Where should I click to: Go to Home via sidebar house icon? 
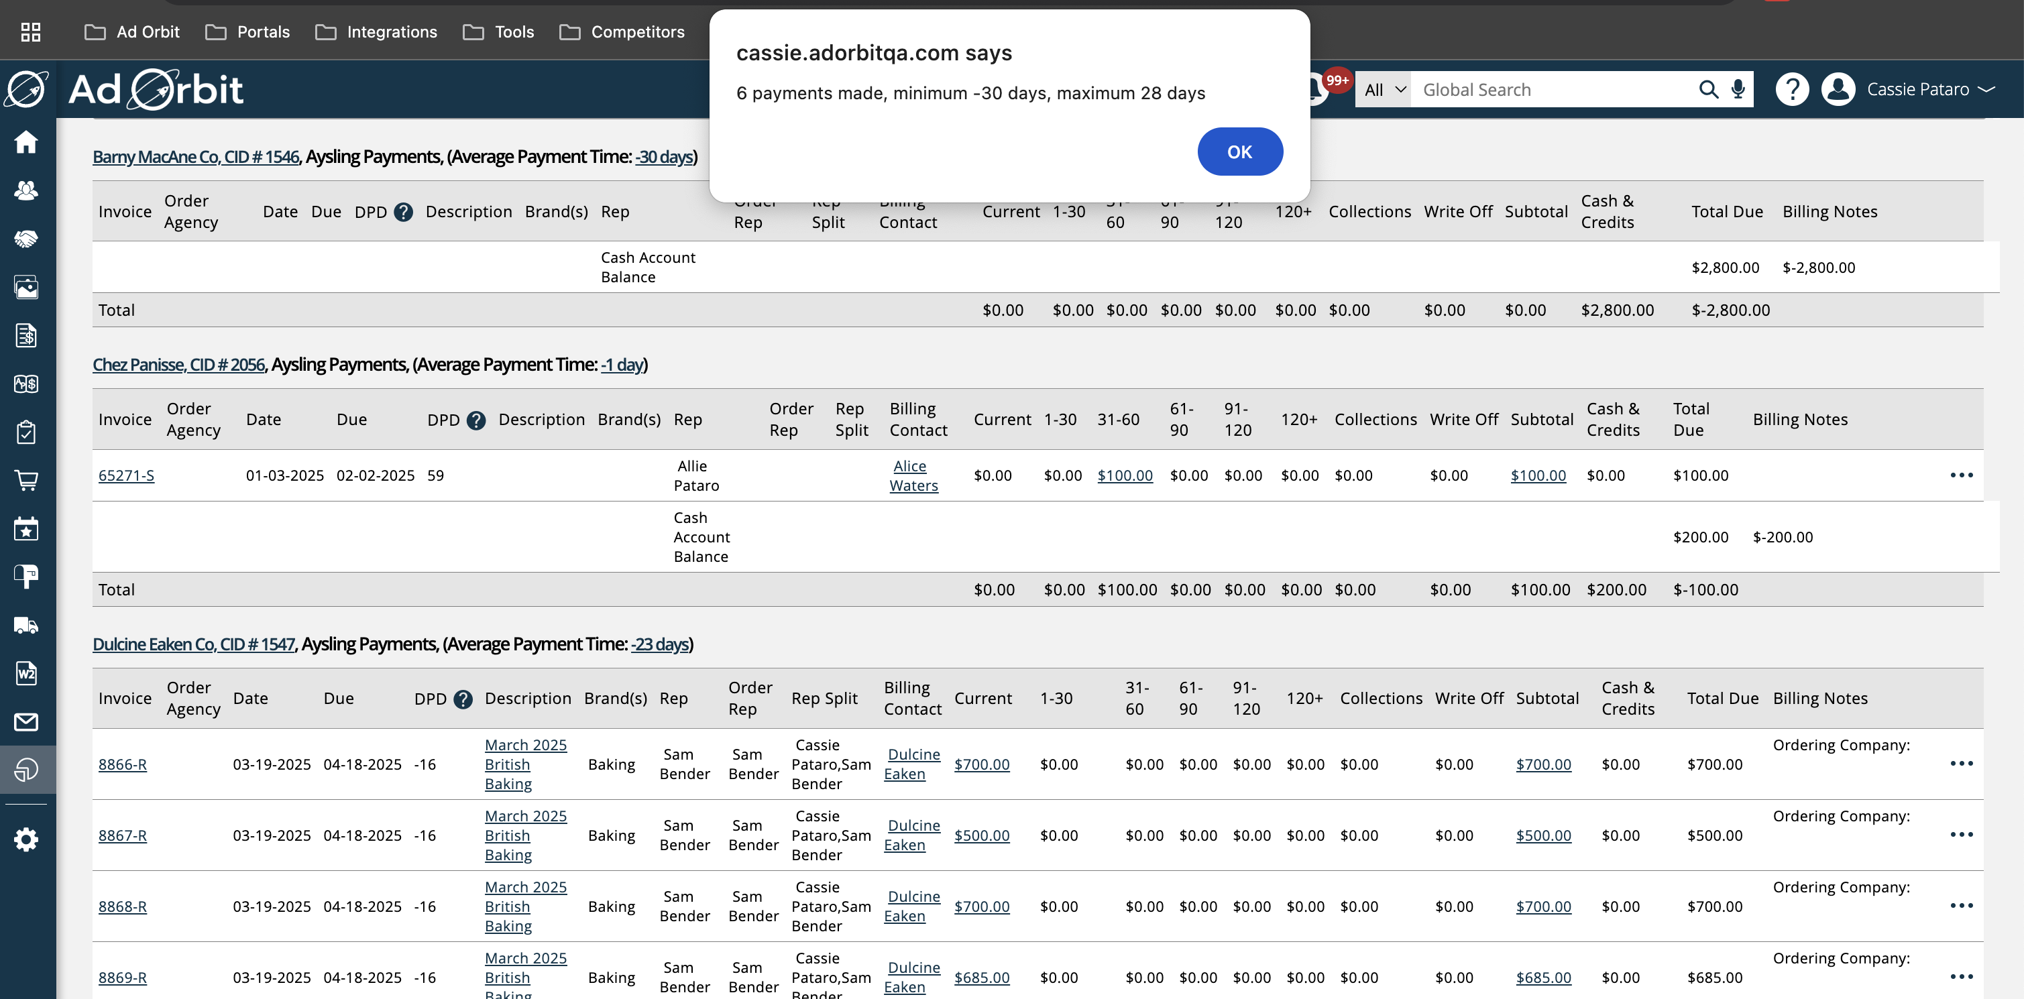(x=27, y=142)
